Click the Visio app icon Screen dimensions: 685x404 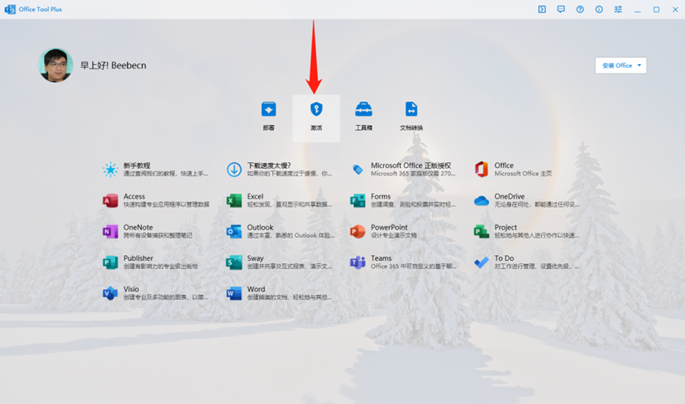point(110,293)
